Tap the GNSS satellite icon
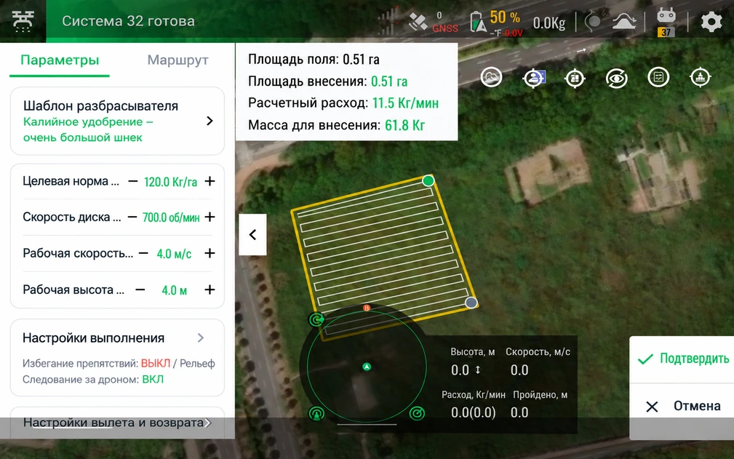 pos(418,22)
